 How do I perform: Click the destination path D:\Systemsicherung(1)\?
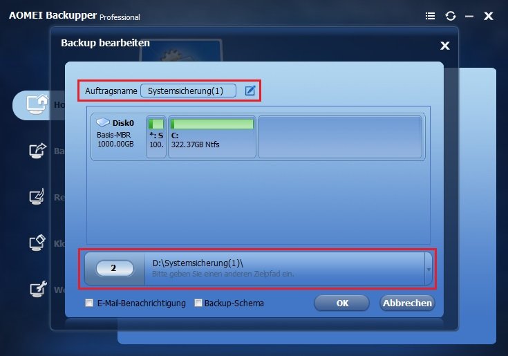[198, 263]
